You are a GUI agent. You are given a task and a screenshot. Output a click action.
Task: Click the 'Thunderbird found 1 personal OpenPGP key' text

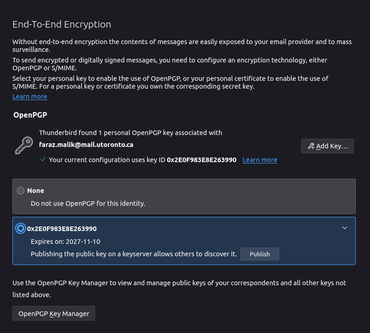click(130, 133)
